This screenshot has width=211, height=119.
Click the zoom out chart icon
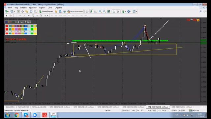point(105,12)
